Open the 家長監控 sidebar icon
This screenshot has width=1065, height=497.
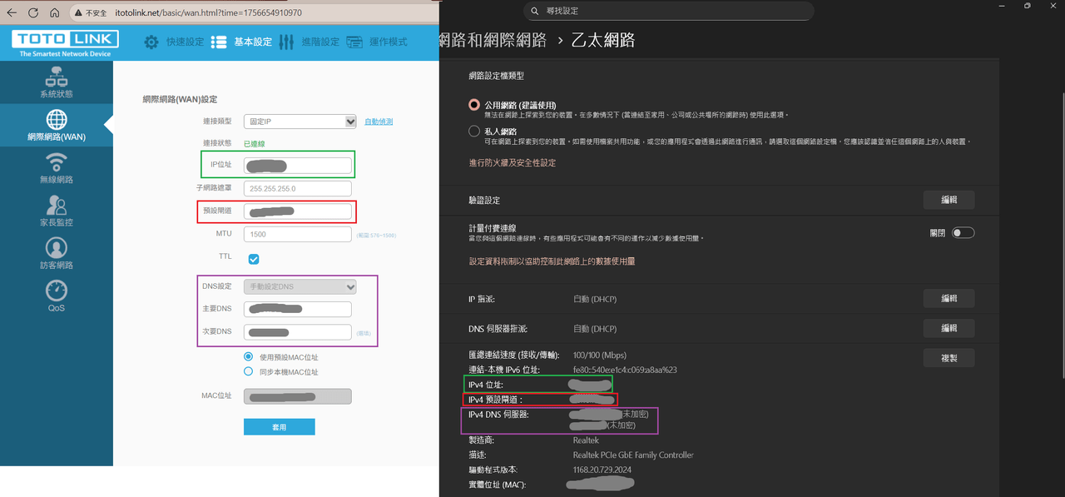tap(57, 205)
